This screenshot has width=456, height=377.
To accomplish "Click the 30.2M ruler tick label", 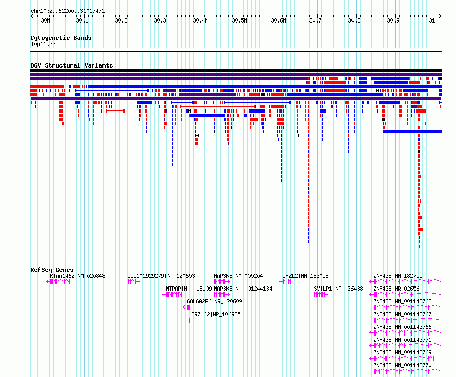I will pos(123,20).
